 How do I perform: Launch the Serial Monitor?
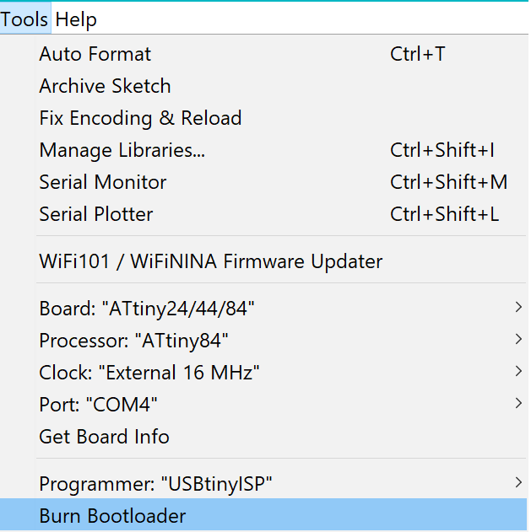tap(103, 183)
